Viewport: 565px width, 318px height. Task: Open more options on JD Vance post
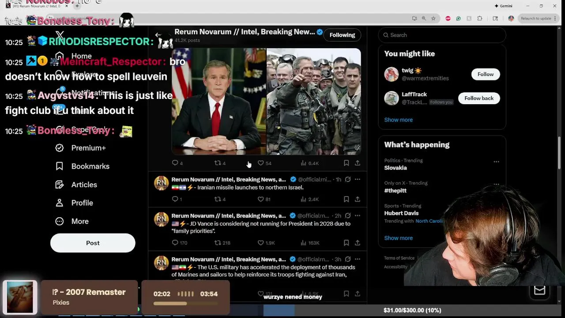click(358, 216)
